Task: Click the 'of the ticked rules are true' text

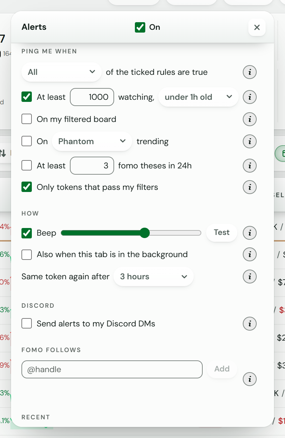Action: point(157,72)
